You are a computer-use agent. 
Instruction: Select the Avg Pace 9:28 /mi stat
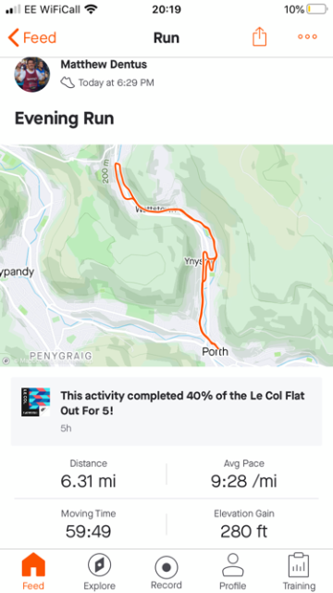[x=244, y=474]
